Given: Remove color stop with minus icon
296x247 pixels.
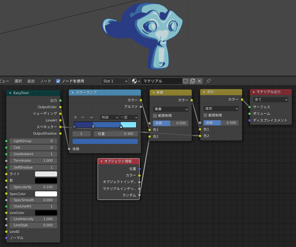Looking at the screenshot, I should tap(83, 117).
